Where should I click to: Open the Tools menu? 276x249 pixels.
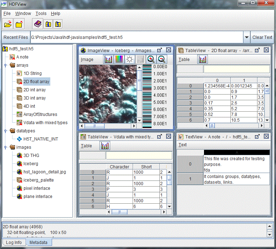[41, 14]
